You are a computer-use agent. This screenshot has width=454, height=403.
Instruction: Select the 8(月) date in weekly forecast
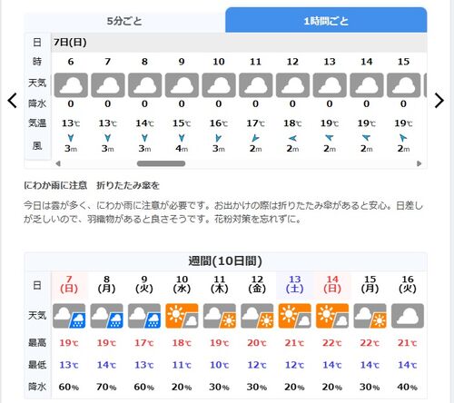(x=106, y=284)
